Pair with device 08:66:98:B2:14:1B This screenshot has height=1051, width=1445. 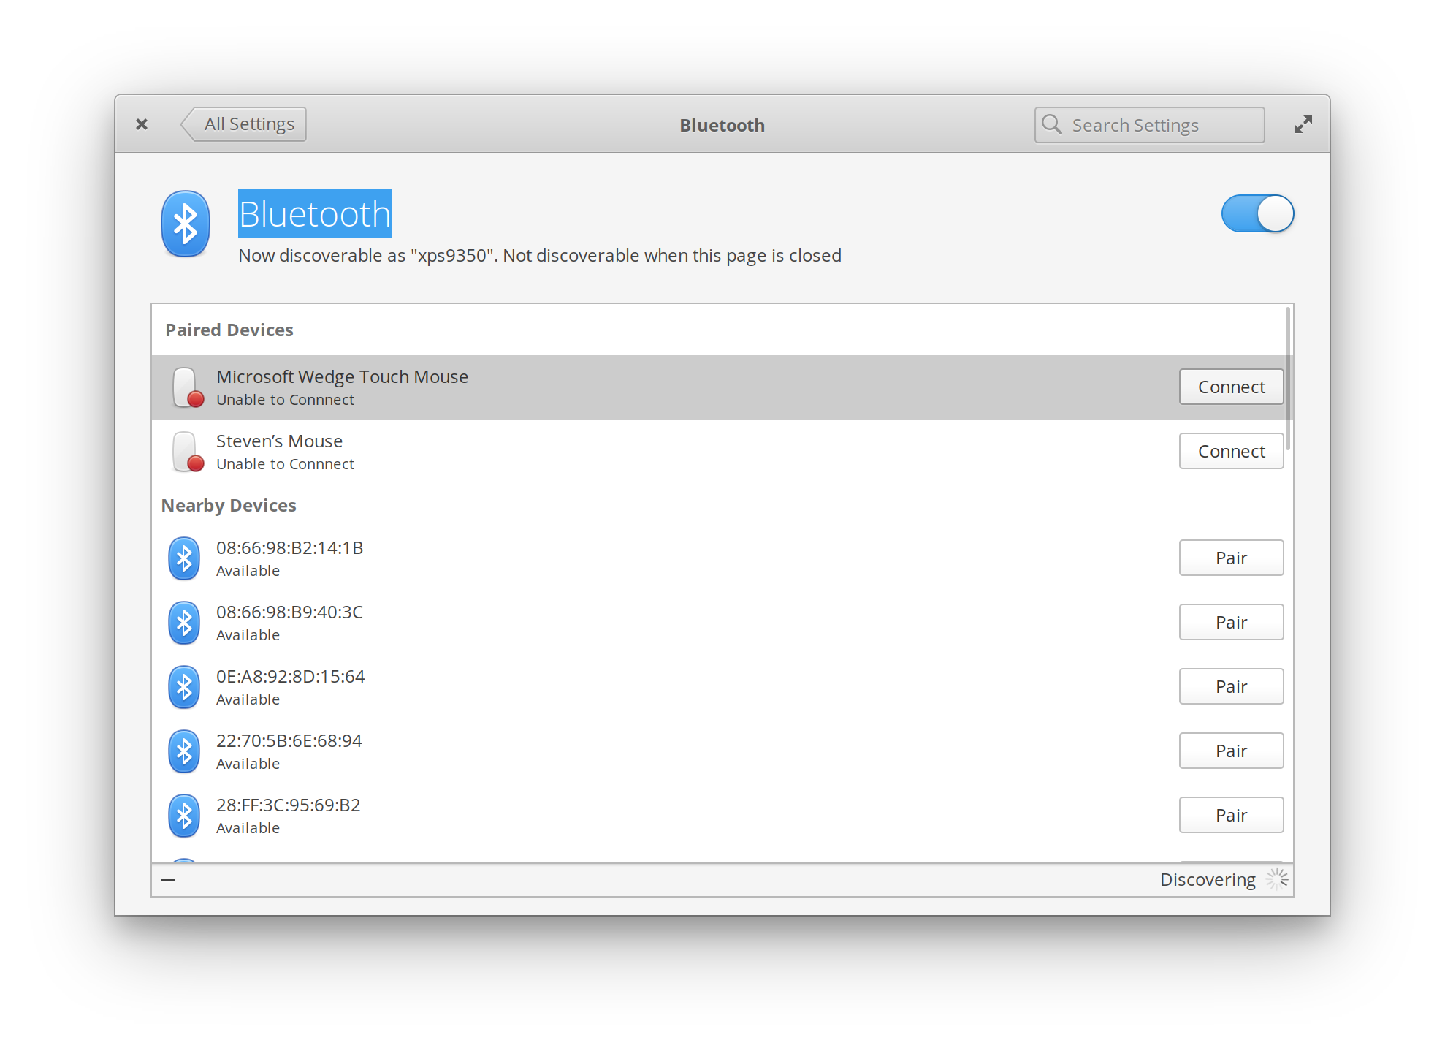click(x=1231, y=558)
